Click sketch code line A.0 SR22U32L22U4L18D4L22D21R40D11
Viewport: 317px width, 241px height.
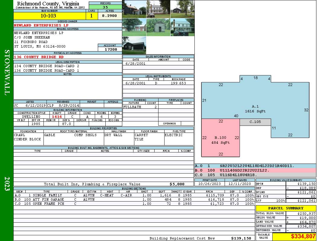[x=255, y=166]
